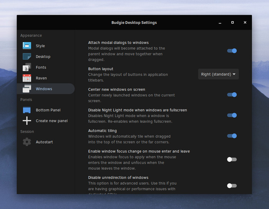The image size is (269, 209).
Task: Open the Bottom Panel icon
Action: (27, 110)
